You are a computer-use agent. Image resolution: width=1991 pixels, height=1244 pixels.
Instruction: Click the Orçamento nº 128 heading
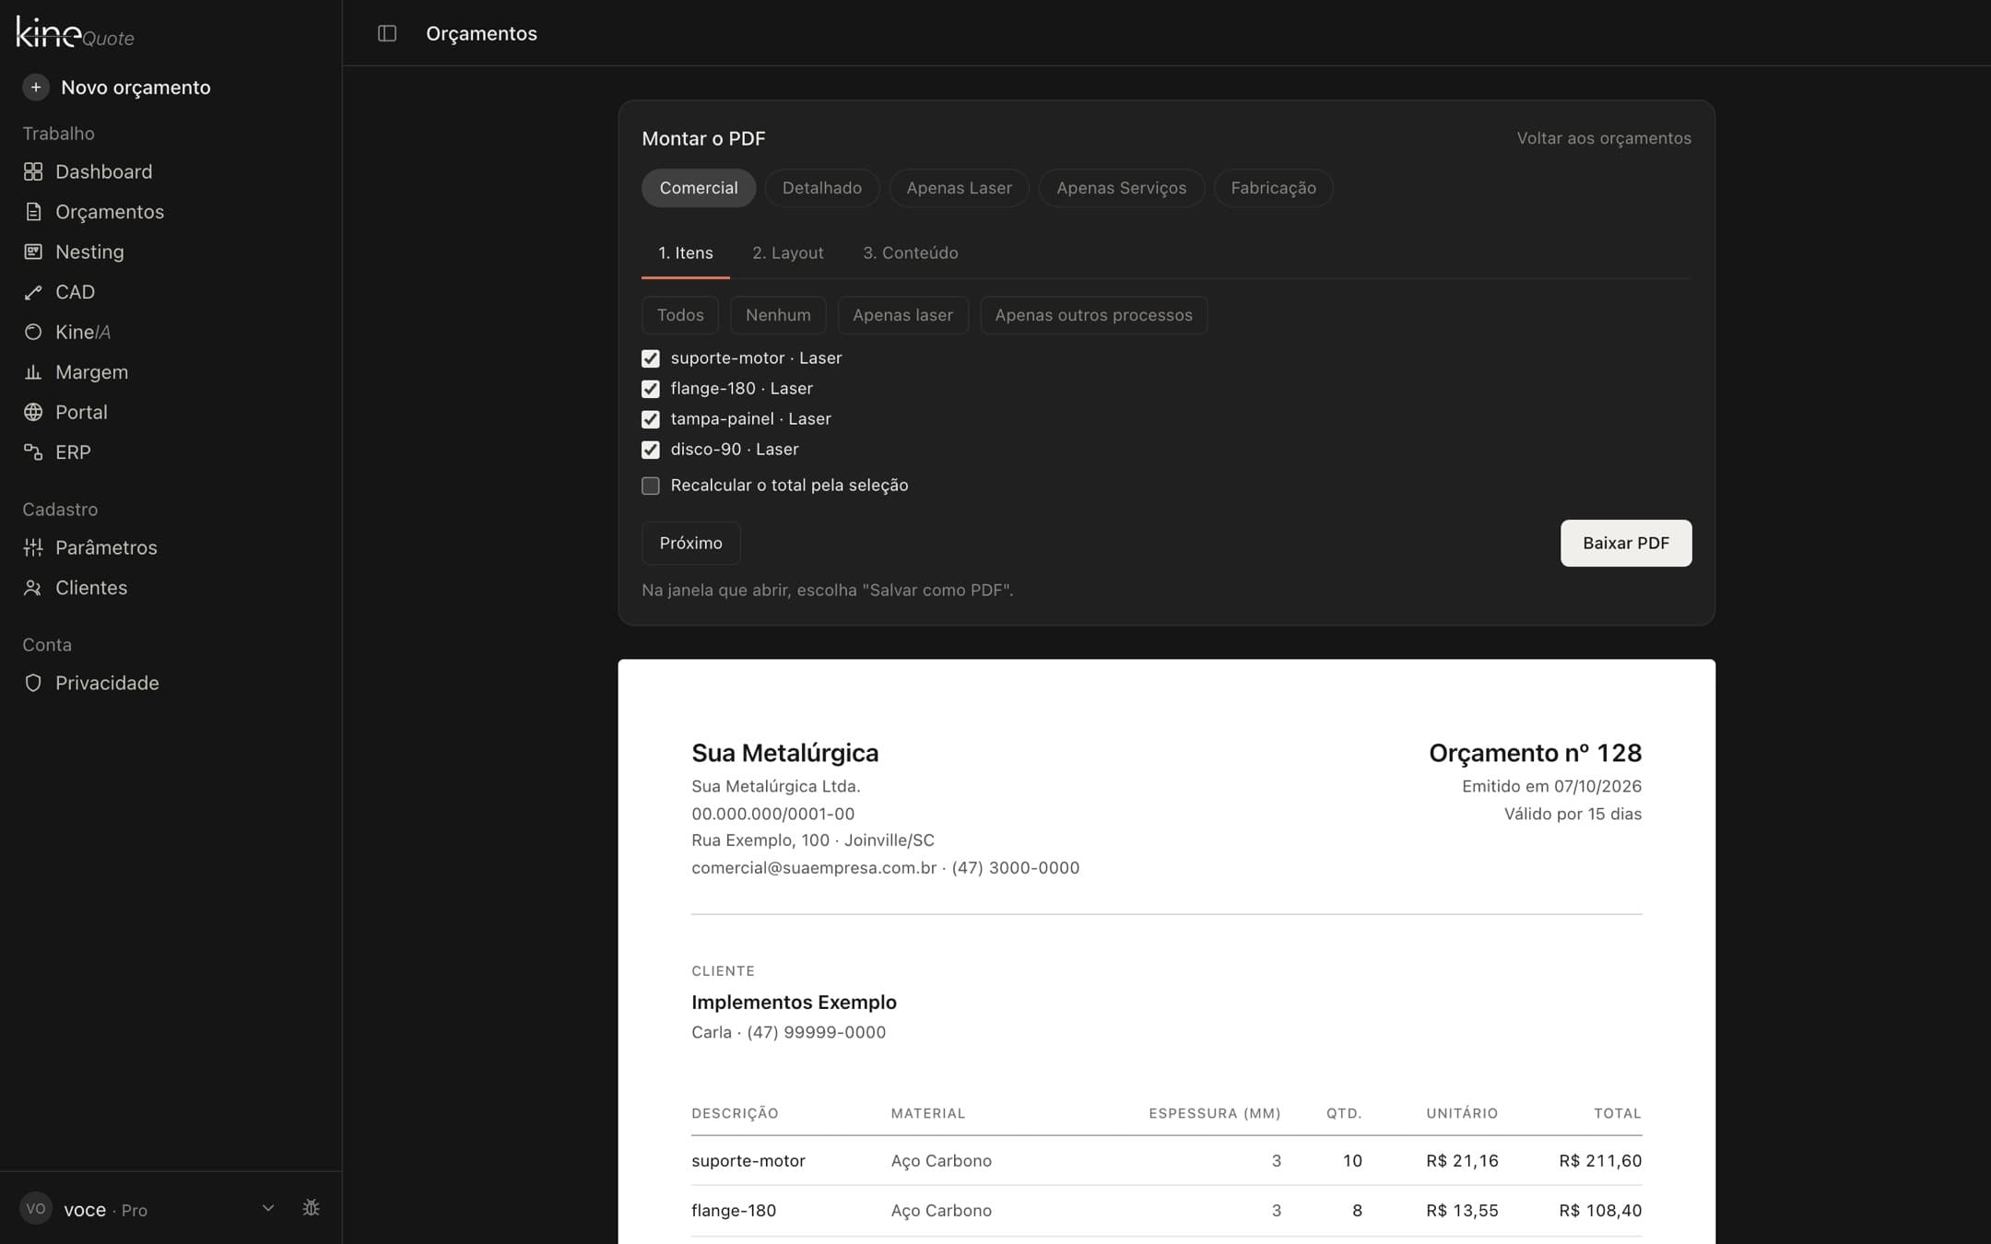(1536, 753)
